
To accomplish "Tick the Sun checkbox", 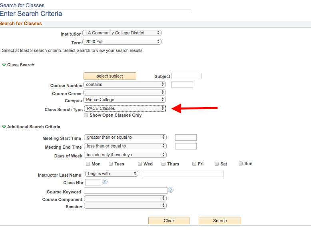I will (x=241, y=163).
